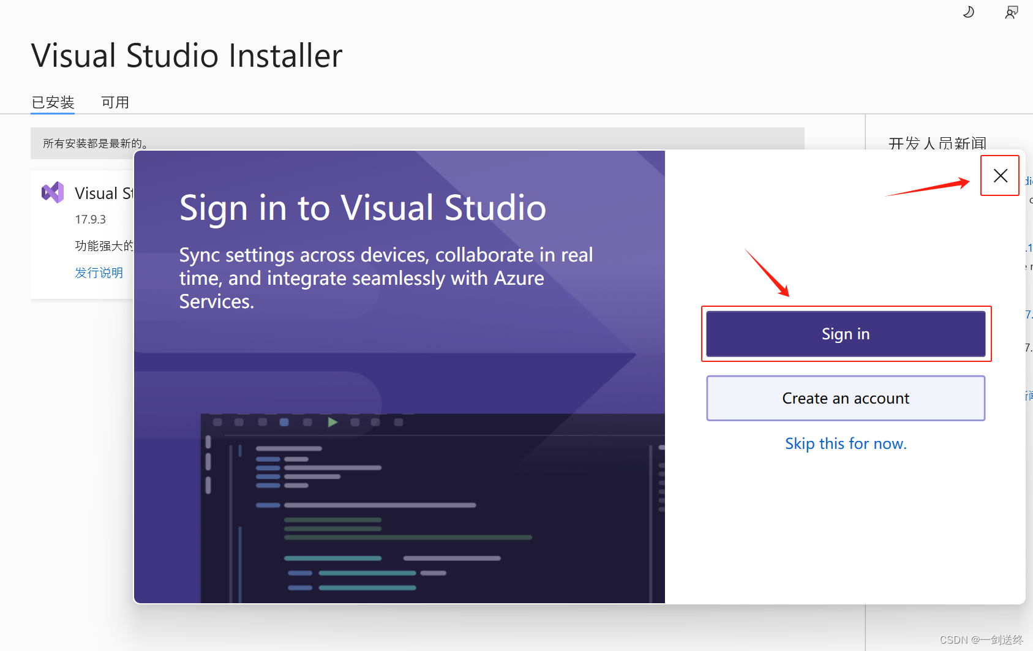
Task: Switch to the 可用 tab
Action: click(x=115, y=102)
